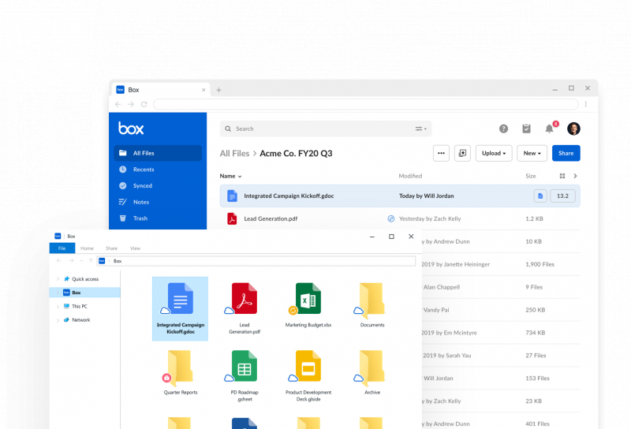The width and height of the screenshot is (631, 429).
Task: Click the PDF icon in Lead Generation row
Action: [232, 218]
